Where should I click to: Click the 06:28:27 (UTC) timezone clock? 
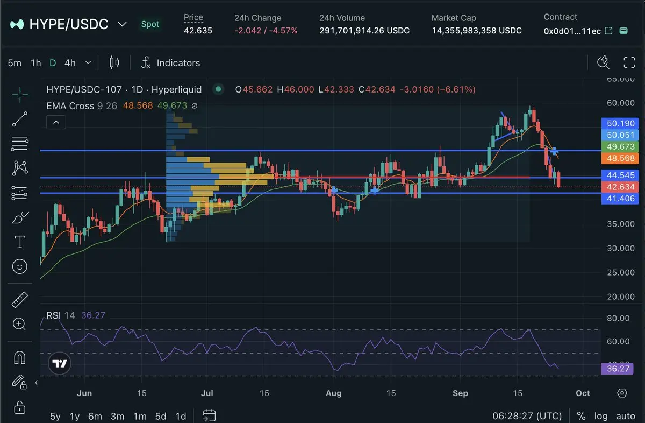pos(527,416)
